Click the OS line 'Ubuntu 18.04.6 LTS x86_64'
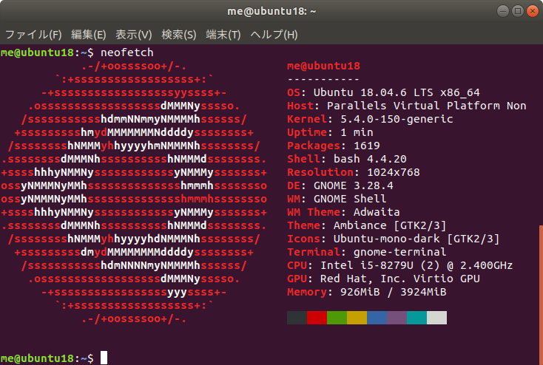Screen dimensions: 543x365 point(397,92)
